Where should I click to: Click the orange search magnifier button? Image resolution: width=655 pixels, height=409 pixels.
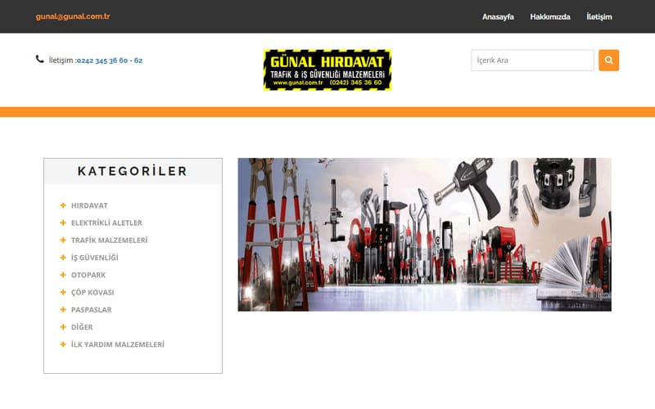[x=608, y=61]
